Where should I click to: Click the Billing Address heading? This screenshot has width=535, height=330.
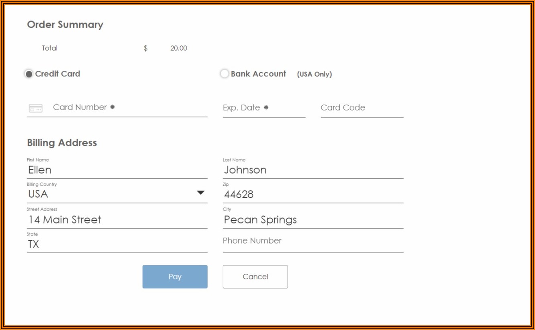coord(62,143)
